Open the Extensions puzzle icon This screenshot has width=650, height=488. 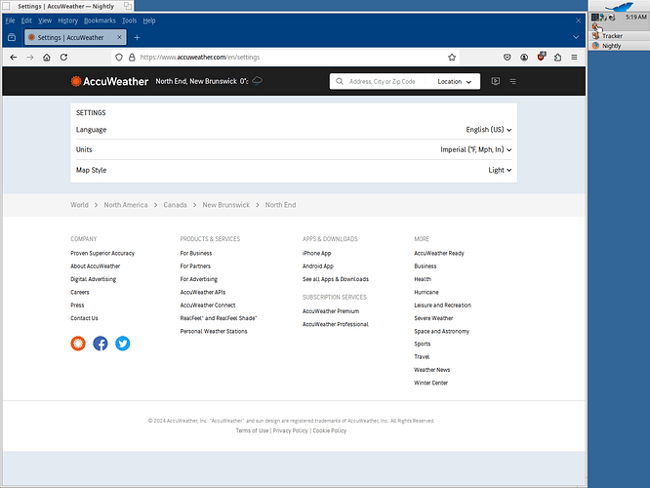point(557,58)
